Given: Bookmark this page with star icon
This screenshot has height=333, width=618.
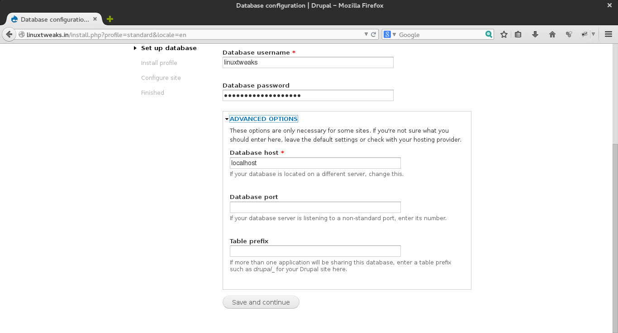Looking at the screenshot, I should (504, 34).
